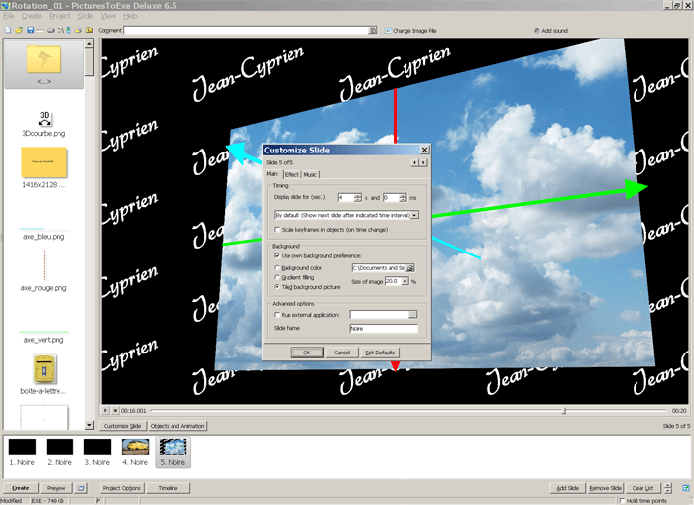Click the file list scroll up arrow
Image resolution: width=694 pixels, height=505 pixels.
(89, 43)
